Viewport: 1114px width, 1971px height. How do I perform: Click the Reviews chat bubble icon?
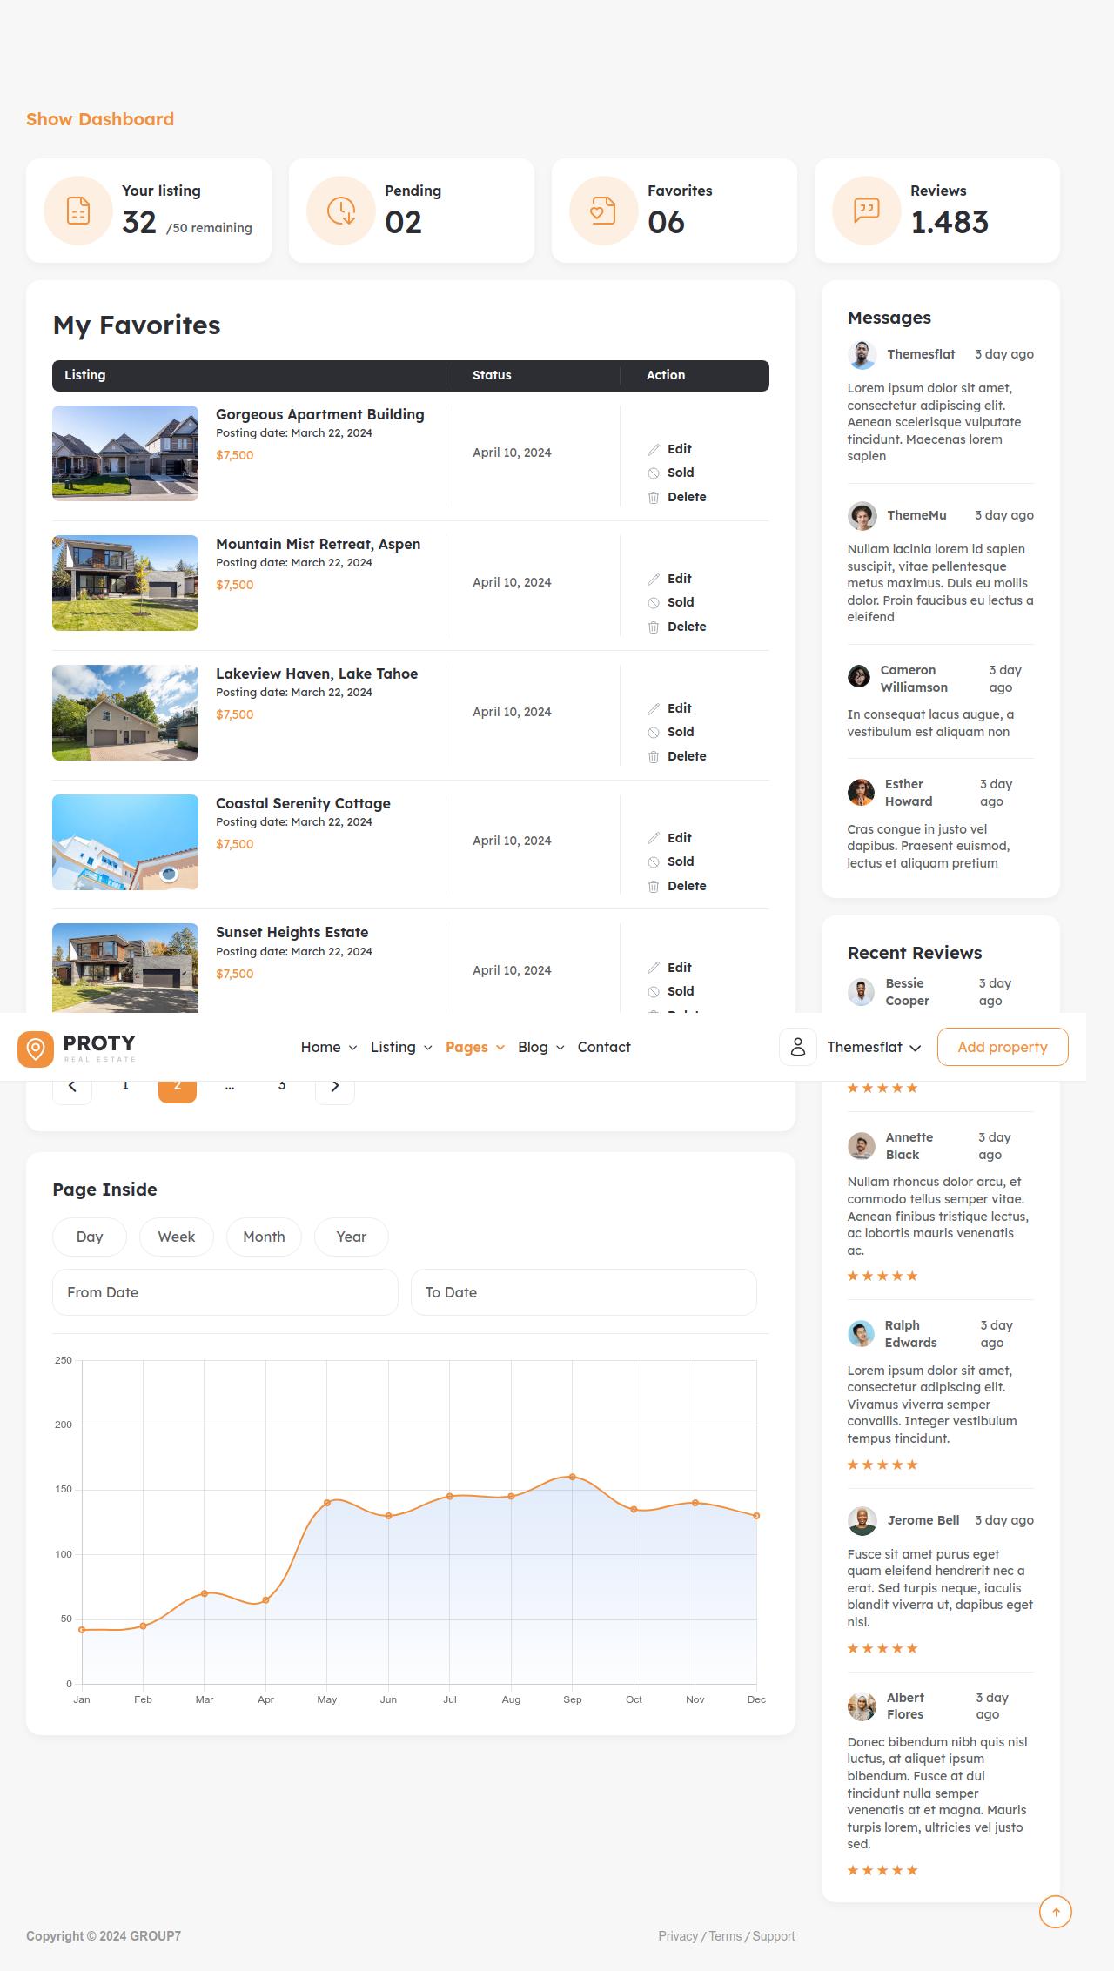pyautogui.click(x=866, y=211)
